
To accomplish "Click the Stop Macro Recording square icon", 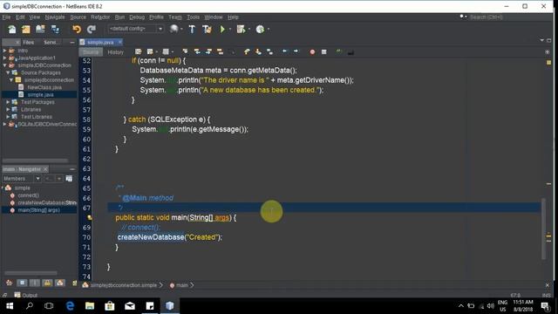I will pos(323,52).
